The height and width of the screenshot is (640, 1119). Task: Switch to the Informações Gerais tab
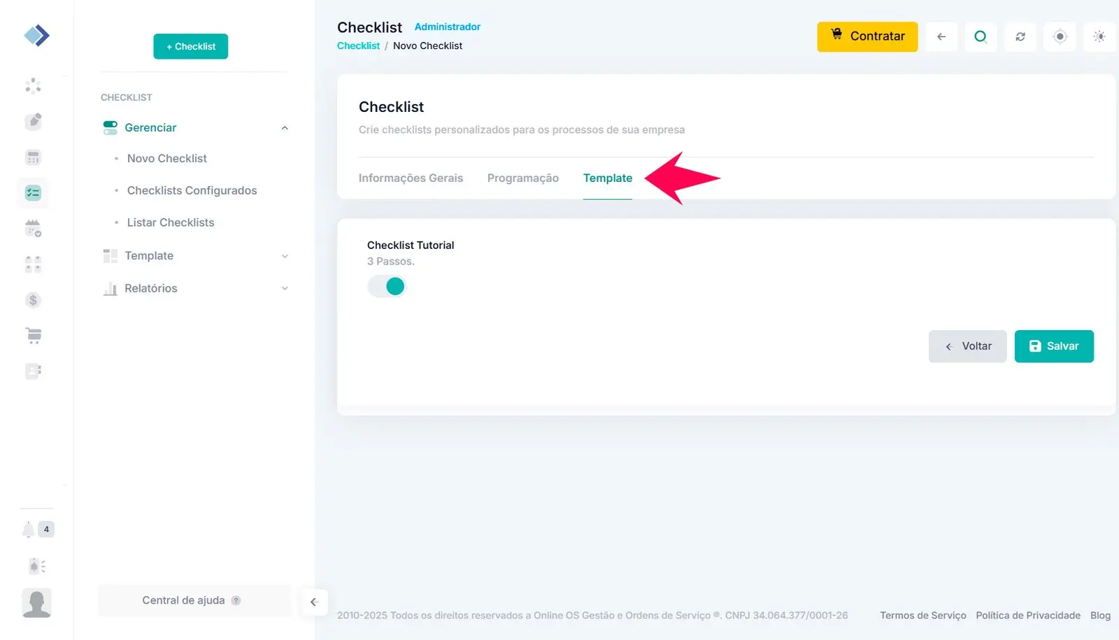[411, 178]
